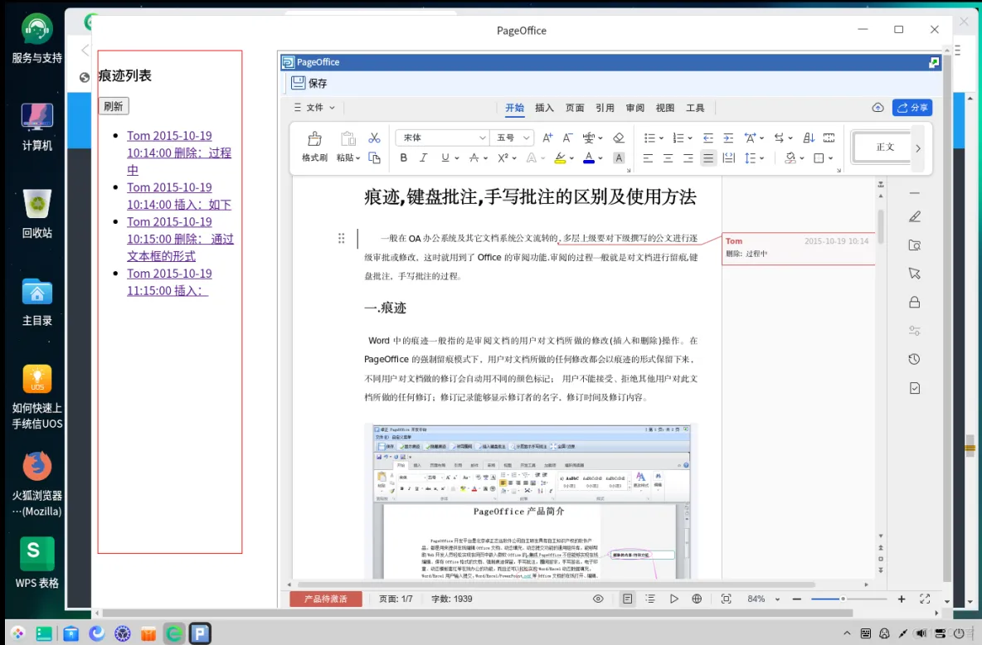982x645 pixels.
Task: Switch to page view mode in status bar
Action: pyautogui.click(x=627, y=599)
